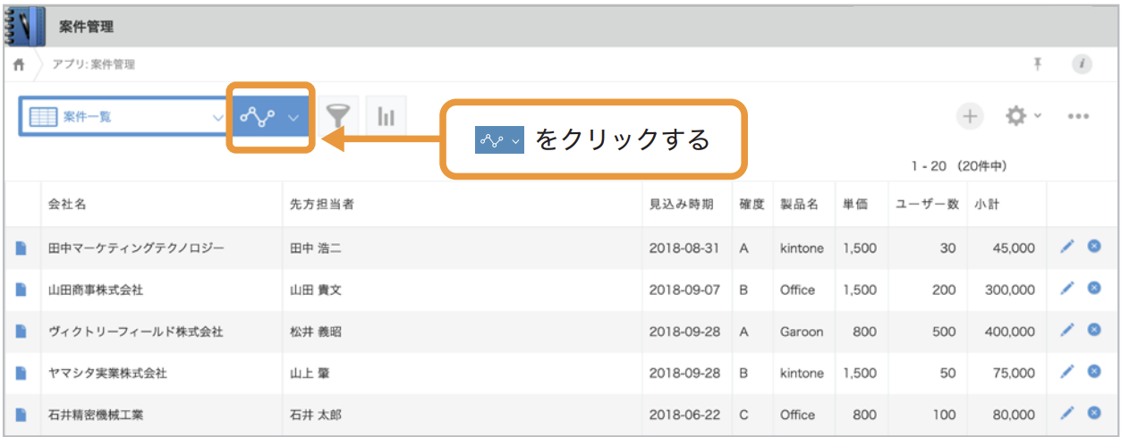Click the アプリ: 案件管理 breadcrumb link

pyautogui.click(x=94, y=64)
